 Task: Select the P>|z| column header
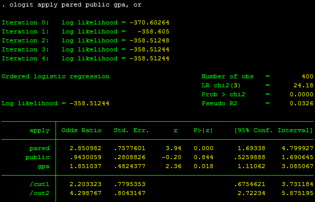tap(203, 131)
